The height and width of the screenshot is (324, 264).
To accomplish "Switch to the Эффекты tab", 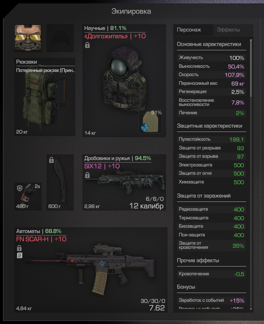I will pos(228,30).
